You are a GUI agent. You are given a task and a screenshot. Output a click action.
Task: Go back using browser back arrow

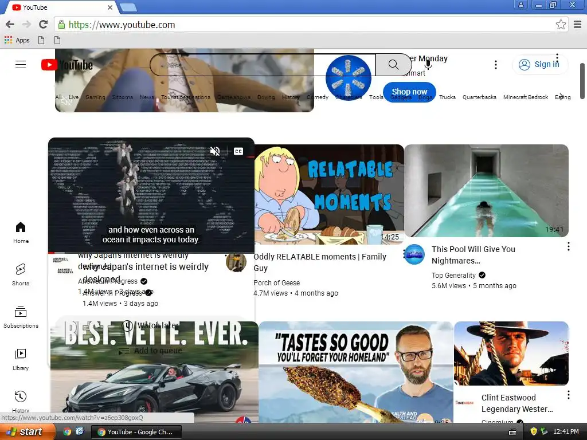pyautogui.click(x=10, y=25)
